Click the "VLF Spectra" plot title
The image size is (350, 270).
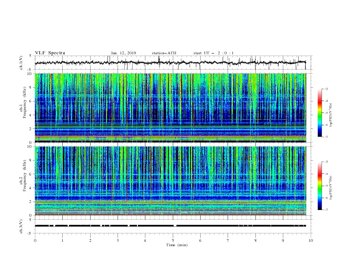(50, 53)
